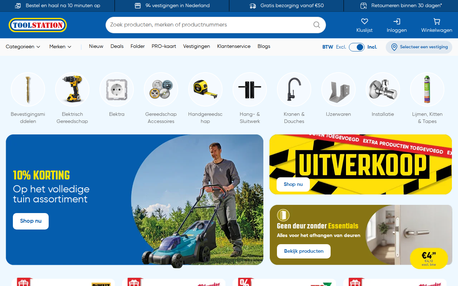Screen dimensions: 458x286
Task: Select BTW Incl. option
Action: pos(372,47)
